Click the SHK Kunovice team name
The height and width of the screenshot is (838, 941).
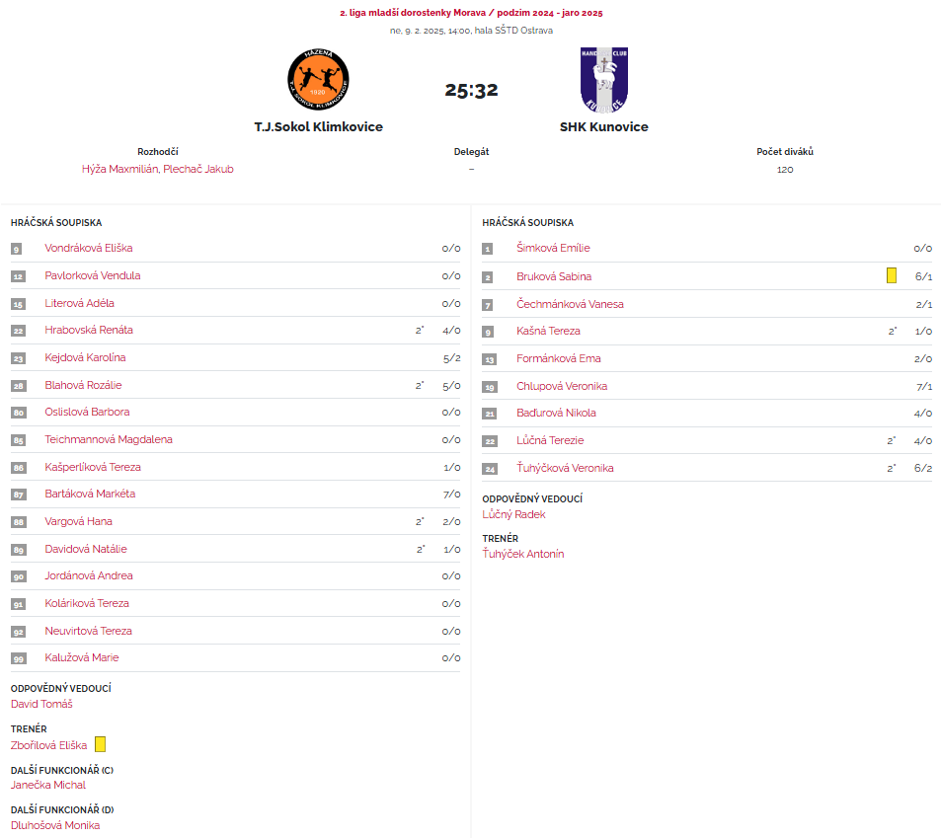pos(604,127)
